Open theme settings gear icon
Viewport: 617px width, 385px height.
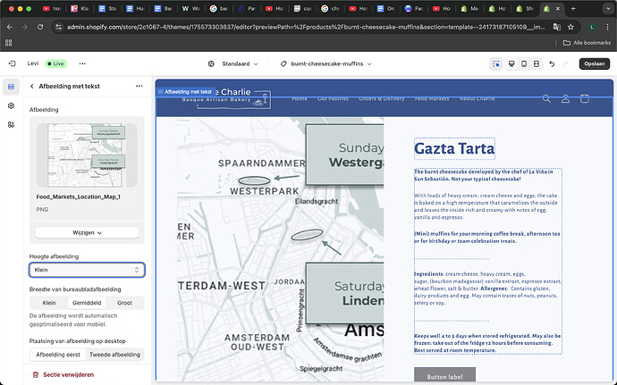pyautogui.click(x=11, y=105)
